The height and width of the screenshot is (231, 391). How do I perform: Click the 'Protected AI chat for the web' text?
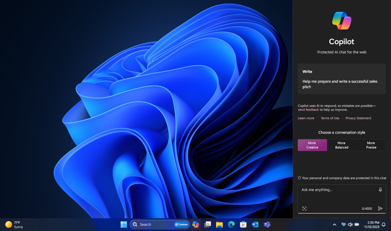342,52
